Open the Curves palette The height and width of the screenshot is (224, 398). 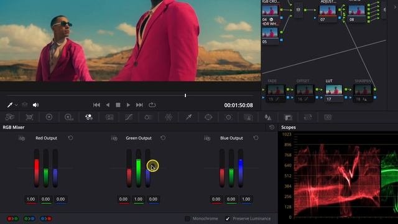click(129, 117)
